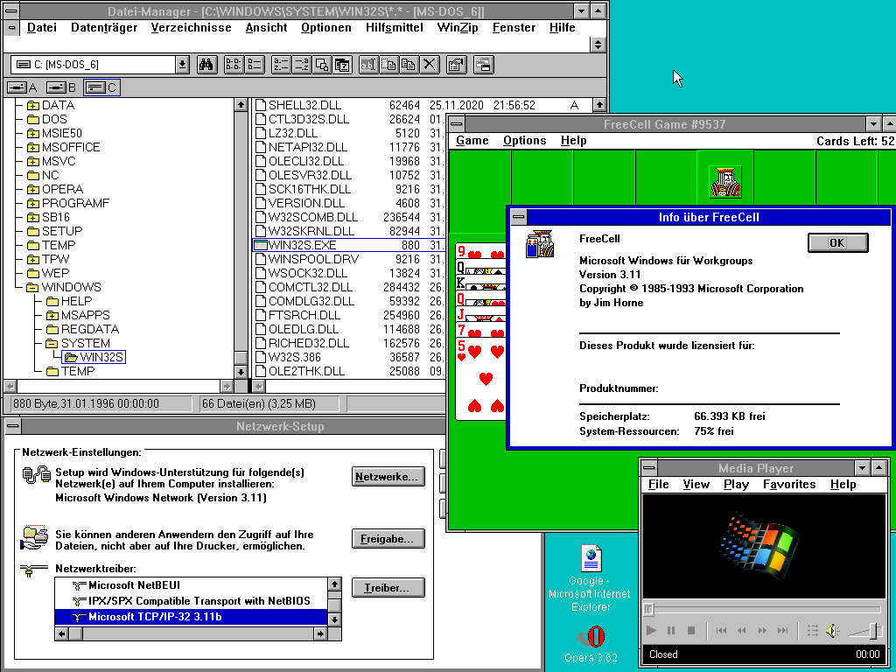Expand the PROGRAMF folder in tree
The image size is (896, 672).
point(33,203)
